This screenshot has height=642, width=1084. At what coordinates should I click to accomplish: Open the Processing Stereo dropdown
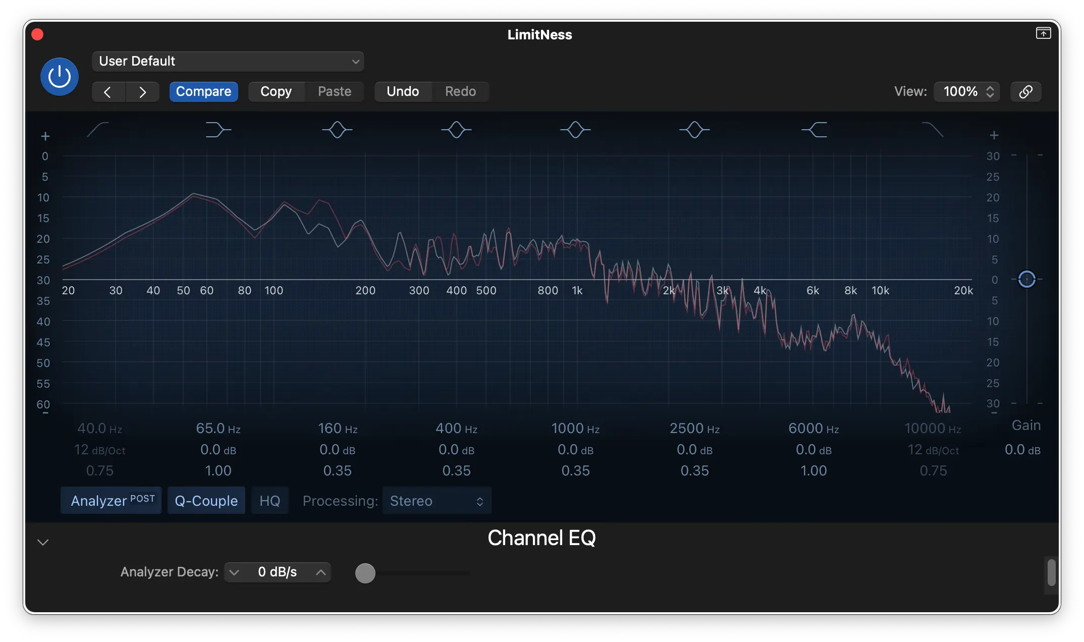pos(437,501)
